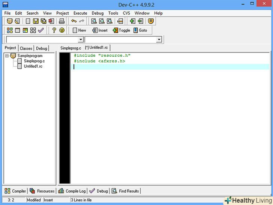Click the New button in toolbar

coord(79,30)
